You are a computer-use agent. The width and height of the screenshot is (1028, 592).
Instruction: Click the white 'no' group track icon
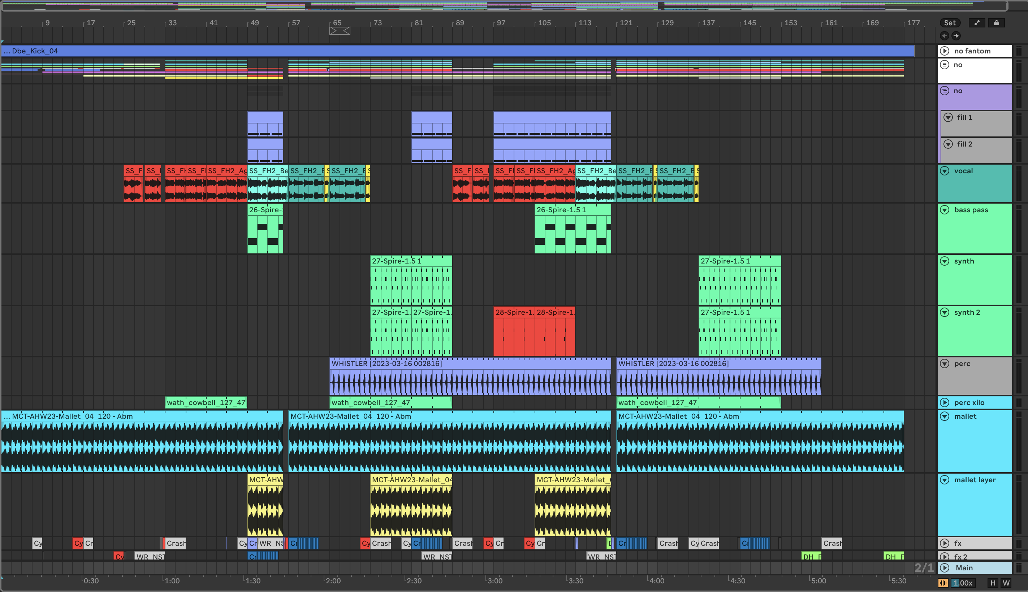pyautogui.click(x=945, y=65)
